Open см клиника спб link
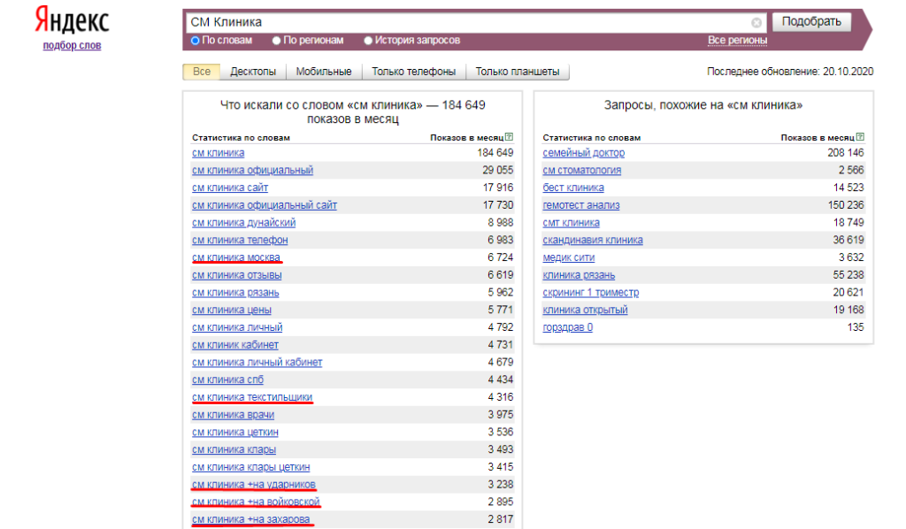This screenshot has width=906, height=529. coord(227,379)
